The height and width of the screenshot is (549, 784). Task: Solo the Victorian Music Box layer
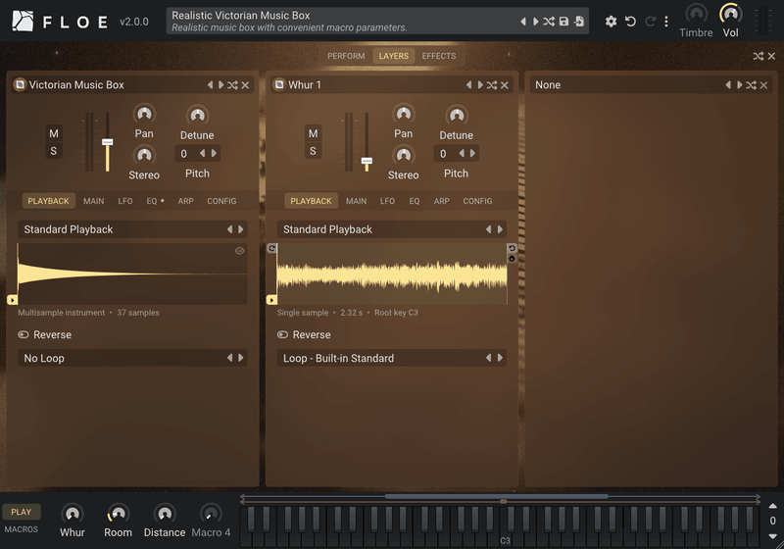(x=54, y=151)
